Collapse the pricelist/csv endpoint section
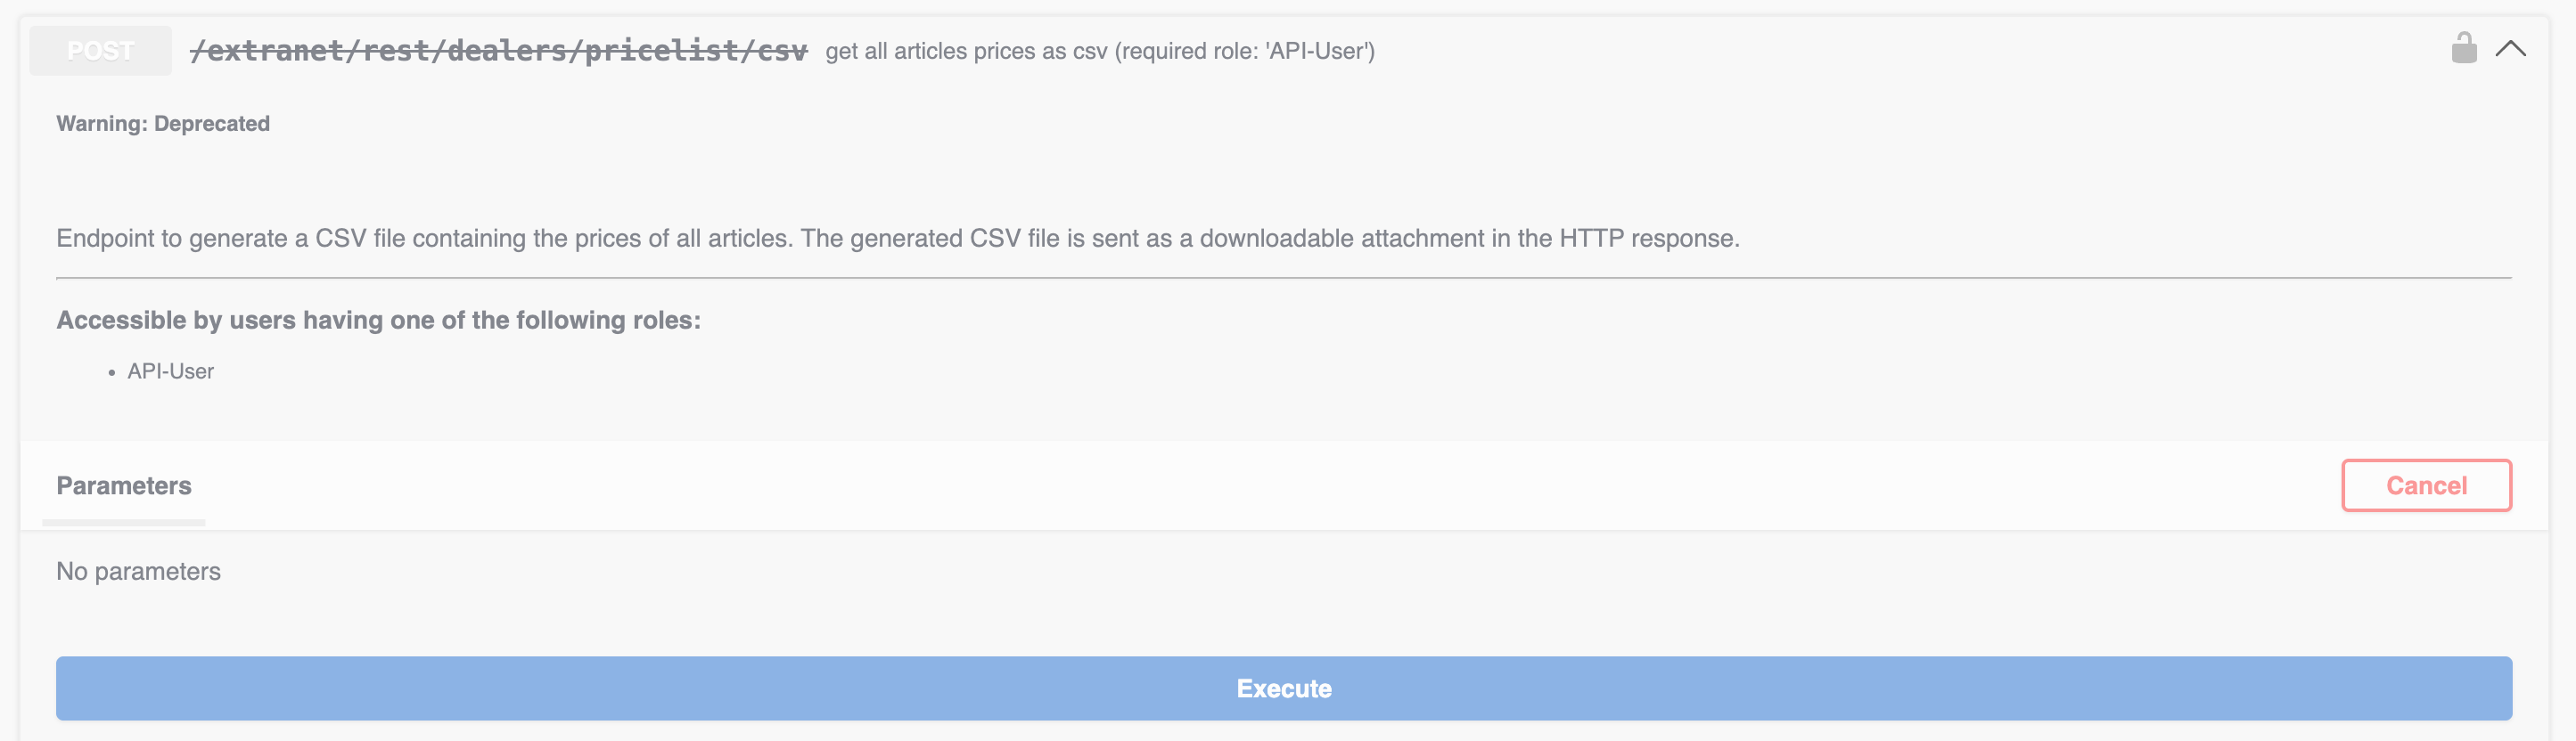 tap(2510, 49)
